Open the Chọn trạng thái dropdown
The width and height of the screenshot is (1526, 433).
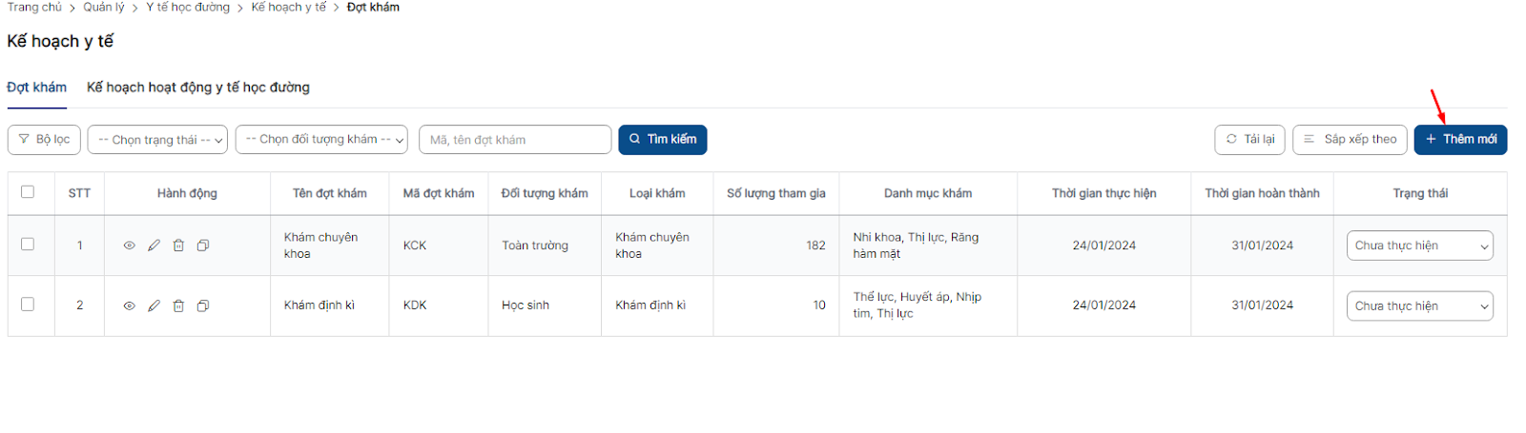157,140
